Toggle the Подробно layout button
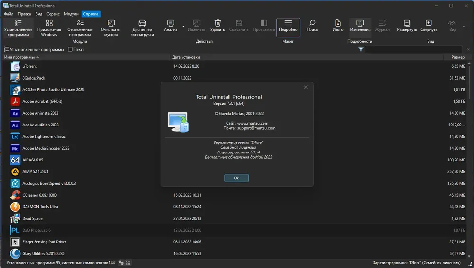This screenshot has height=268, width=474. click(288, 27)
